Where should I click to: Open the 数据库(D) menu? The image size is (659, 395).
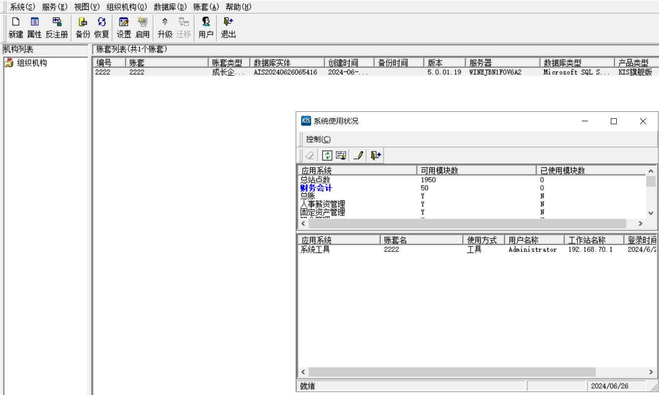tap(170, 7)
